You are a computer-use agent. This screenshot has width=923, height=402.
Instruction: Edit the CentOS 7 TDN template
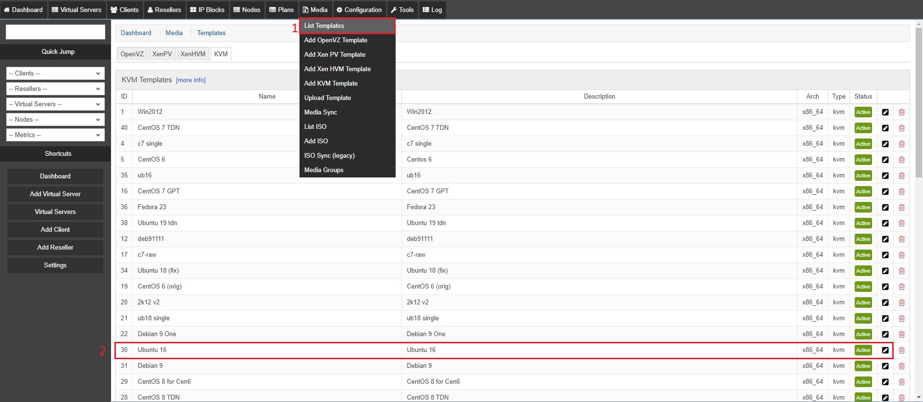(885, 128)
